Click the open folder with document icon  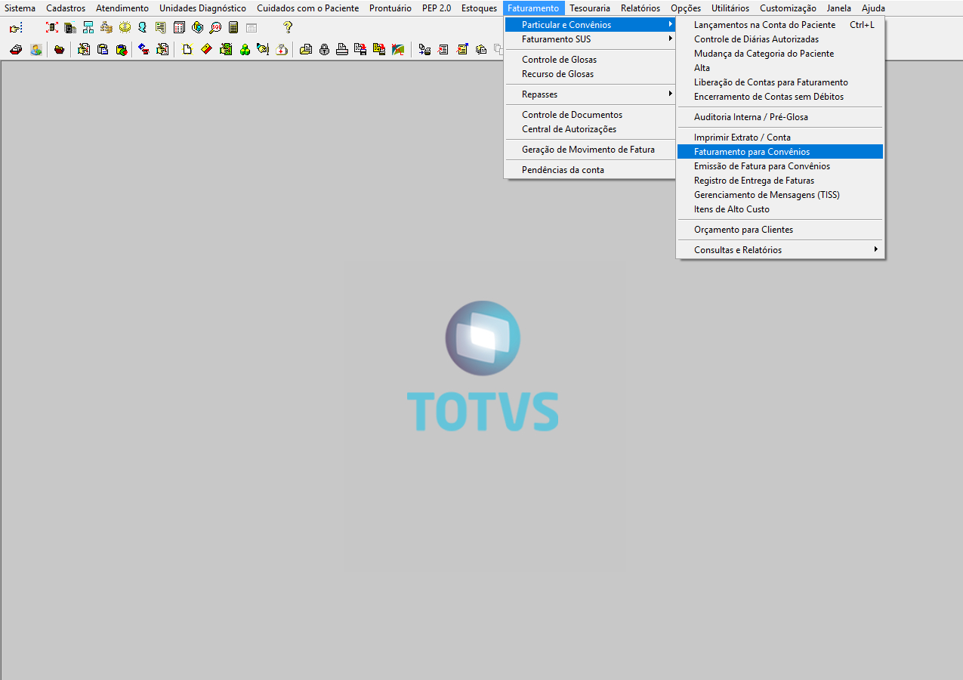(306, 50)
